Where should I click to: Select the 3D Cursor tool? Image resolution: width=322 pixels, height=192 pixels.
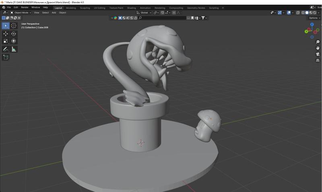(14, 26)
